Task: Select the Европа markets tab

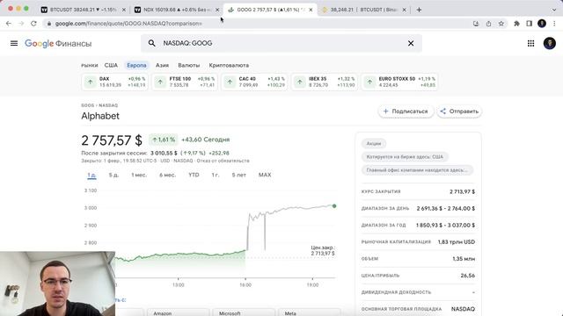Action: [136, 65]
